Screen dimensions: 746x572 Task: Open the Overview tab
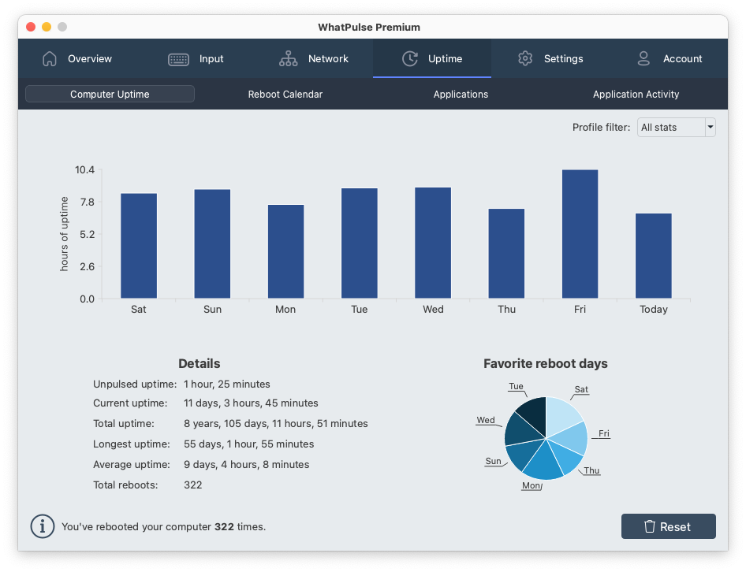pyautogui.click(x=77, y=58)
